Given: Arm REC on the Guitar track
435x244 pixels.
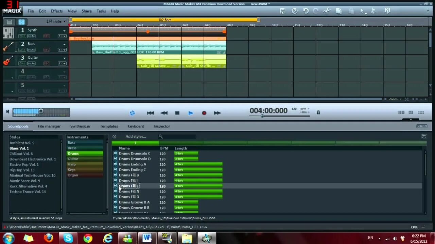Looking at the screenshot, I should click(x=47, y=63).
